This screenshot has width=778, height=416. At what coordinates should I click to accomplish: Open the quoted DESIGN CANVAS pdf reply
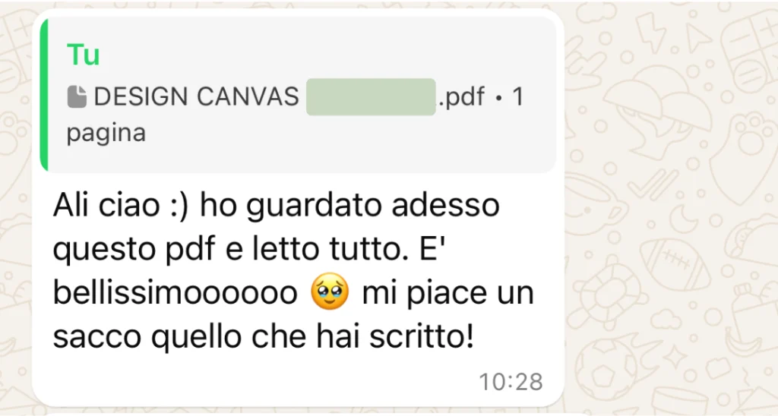(x=298, y=95)
